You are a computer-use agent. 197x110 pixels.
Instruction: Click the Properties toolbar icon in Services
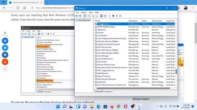[90, 16]
